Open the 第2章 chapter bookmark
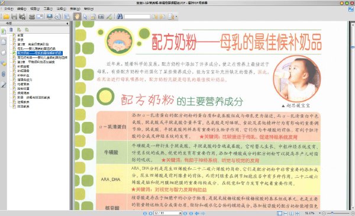355x216 pixels. 36,62
